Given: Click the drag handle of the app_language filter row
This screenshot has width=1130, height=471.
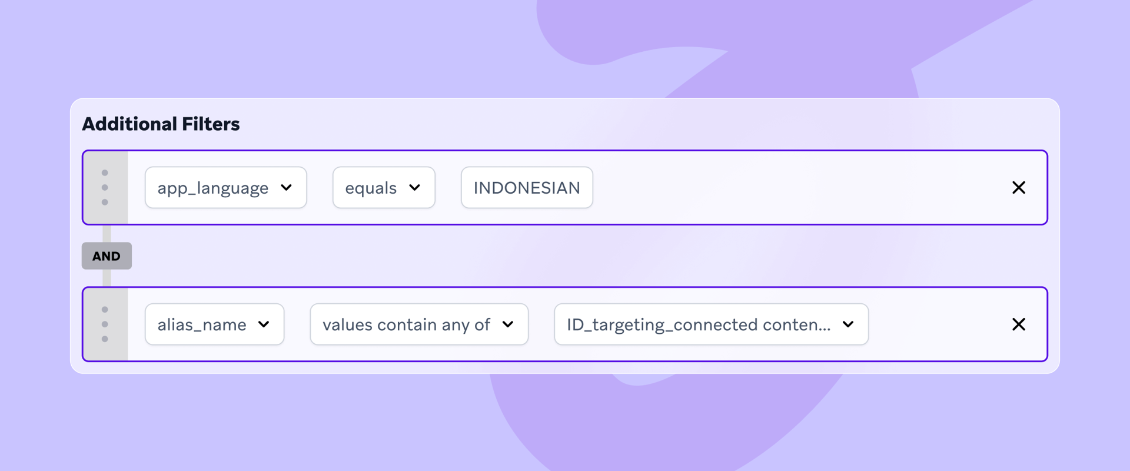Looking at the screenshot, I should (106, 187).
